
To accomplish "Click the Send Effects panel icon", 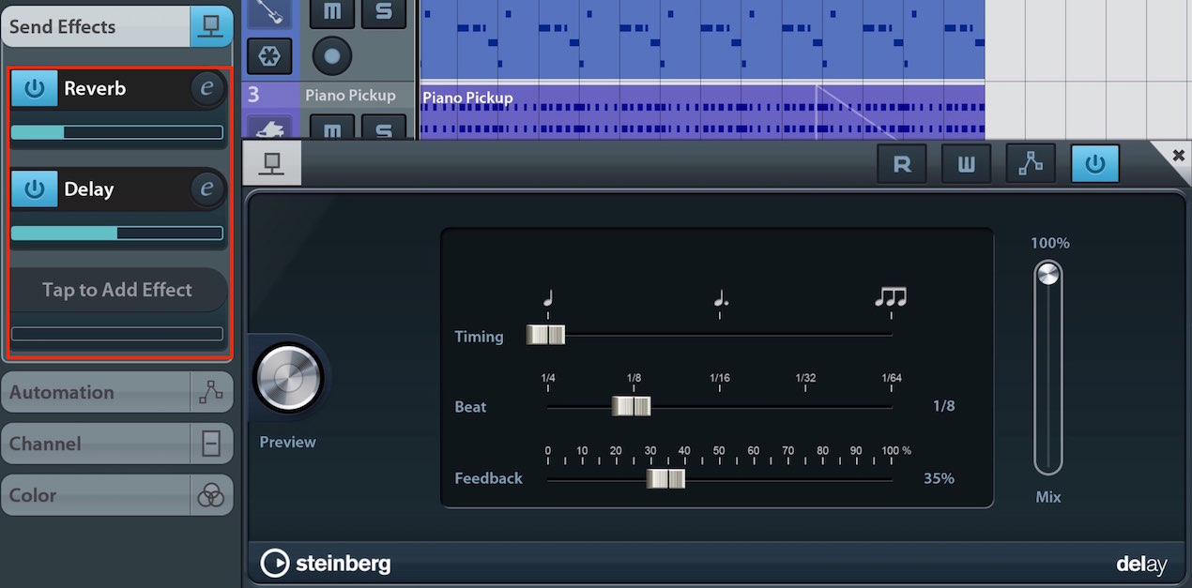I will [x=211, y=26].
